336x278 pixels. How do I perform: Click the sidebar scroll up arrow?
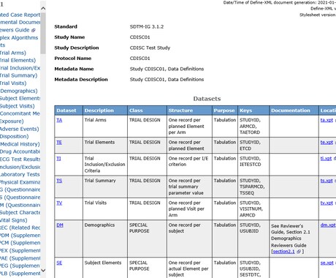[x=43, y=9]
